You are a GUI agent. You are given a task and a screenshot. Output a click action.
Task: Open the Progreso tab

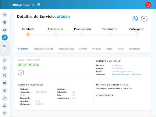[97, 49]
